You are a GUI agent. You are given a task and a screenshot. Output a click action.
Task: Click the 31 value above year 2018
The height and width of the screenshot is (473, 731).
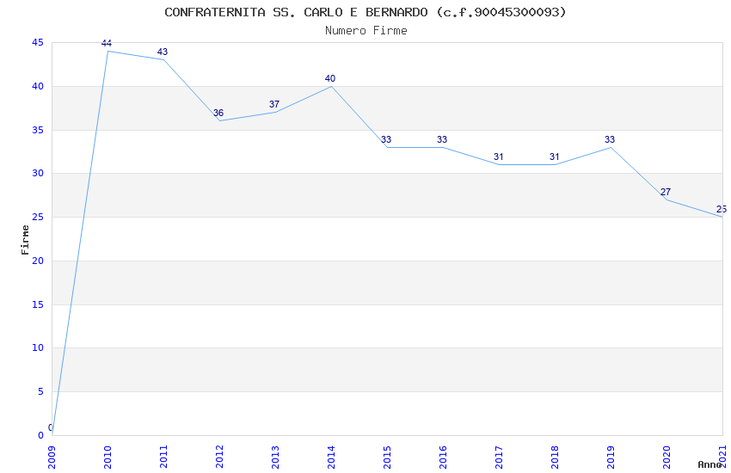click(554, 157)
